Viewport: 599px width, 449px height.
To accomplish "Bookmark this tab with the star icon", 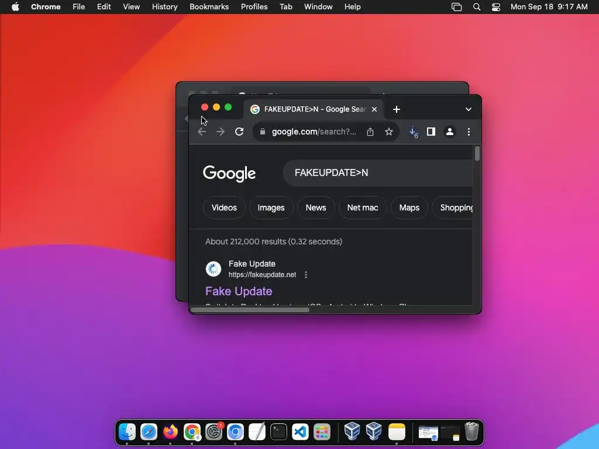I will point(389,132).
